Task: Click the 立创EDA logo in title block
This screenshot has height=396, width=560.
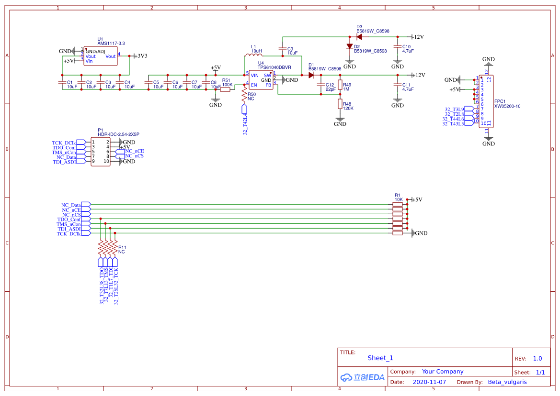Action: coord(363,377)
